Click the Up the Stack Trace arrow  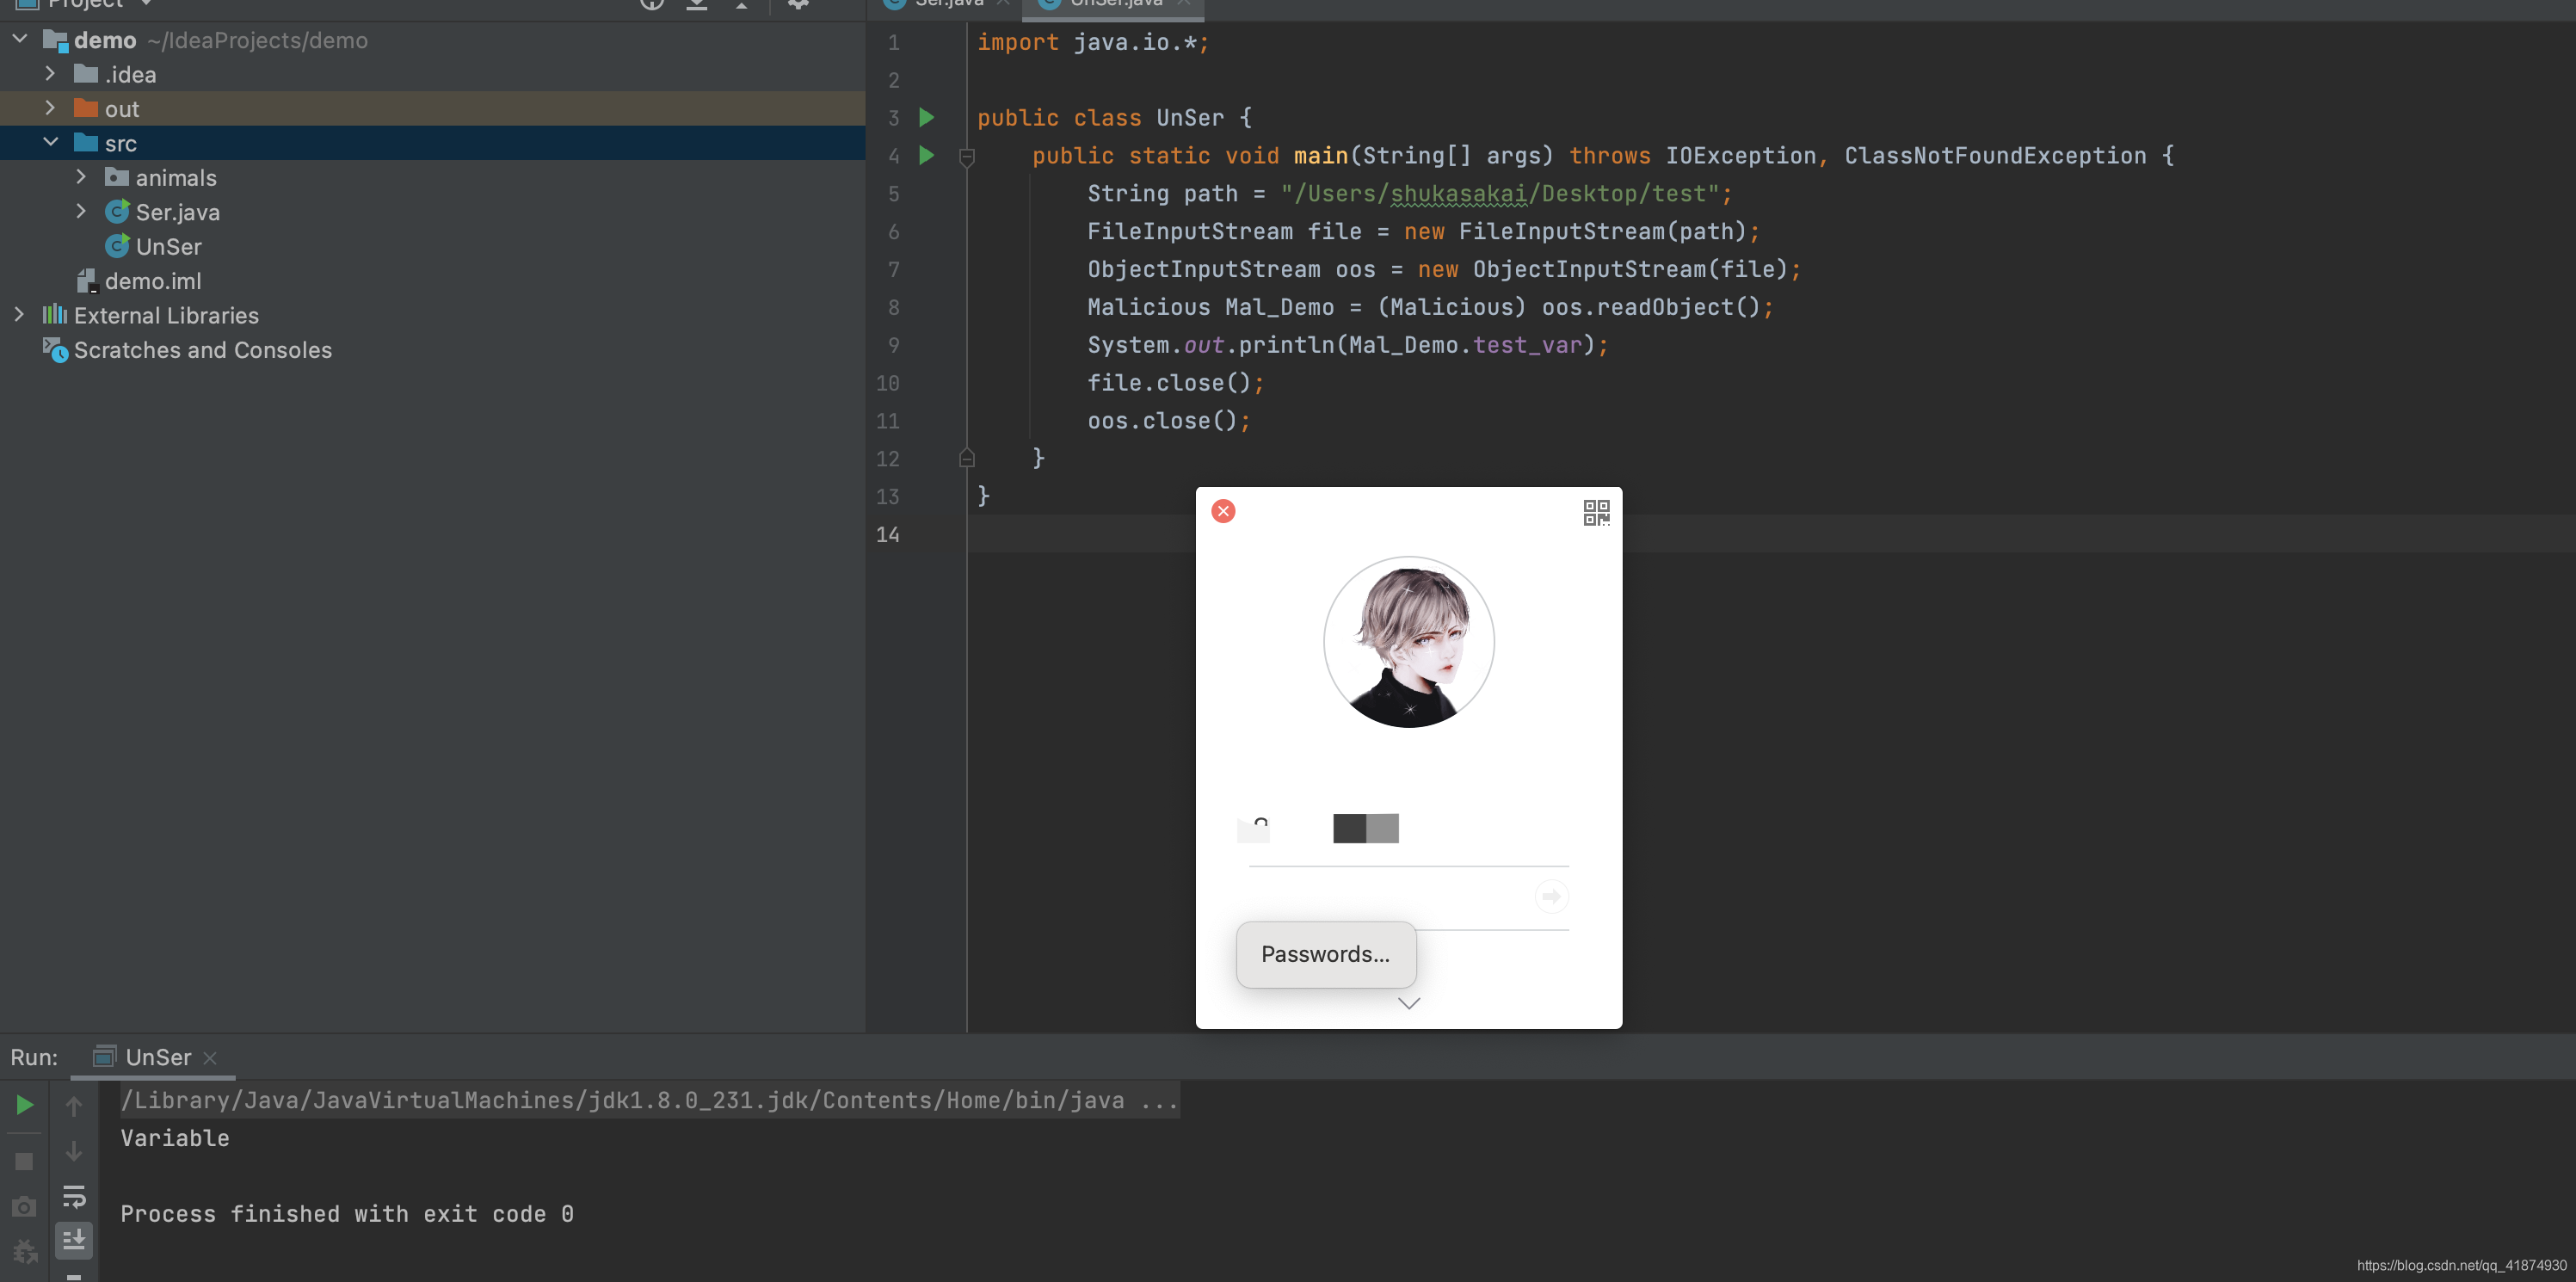pyautogui.click(x=74, y=1106)
